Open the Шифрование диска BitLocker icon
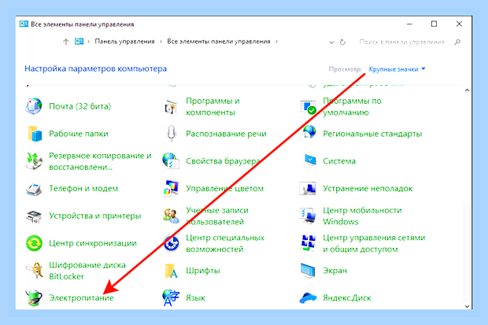 tap(34, 271)
